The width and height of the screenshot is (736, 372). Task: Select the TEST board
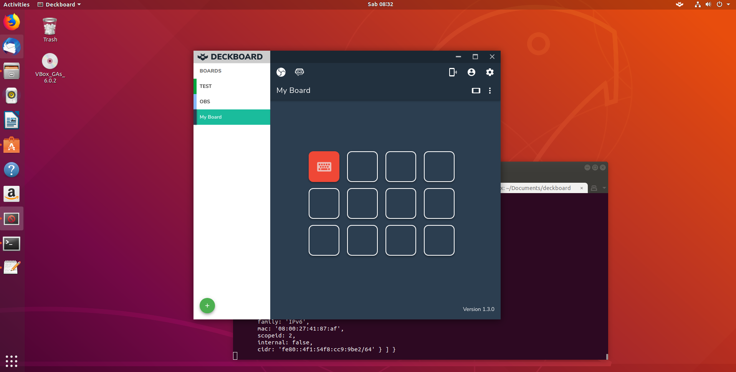[x=232, y=86]
